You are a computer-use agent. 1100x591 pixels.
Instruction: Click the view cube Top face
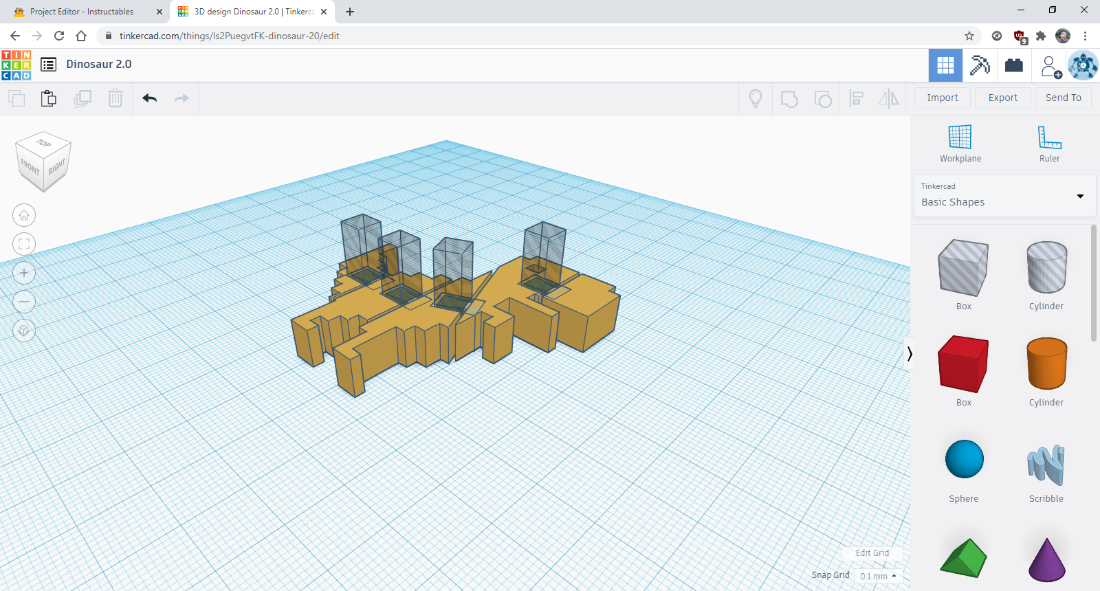coord(44,143)
